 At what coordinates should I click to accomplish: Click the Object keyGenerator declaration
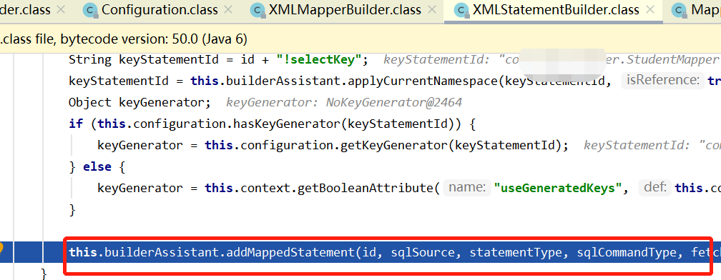[139, 102]
